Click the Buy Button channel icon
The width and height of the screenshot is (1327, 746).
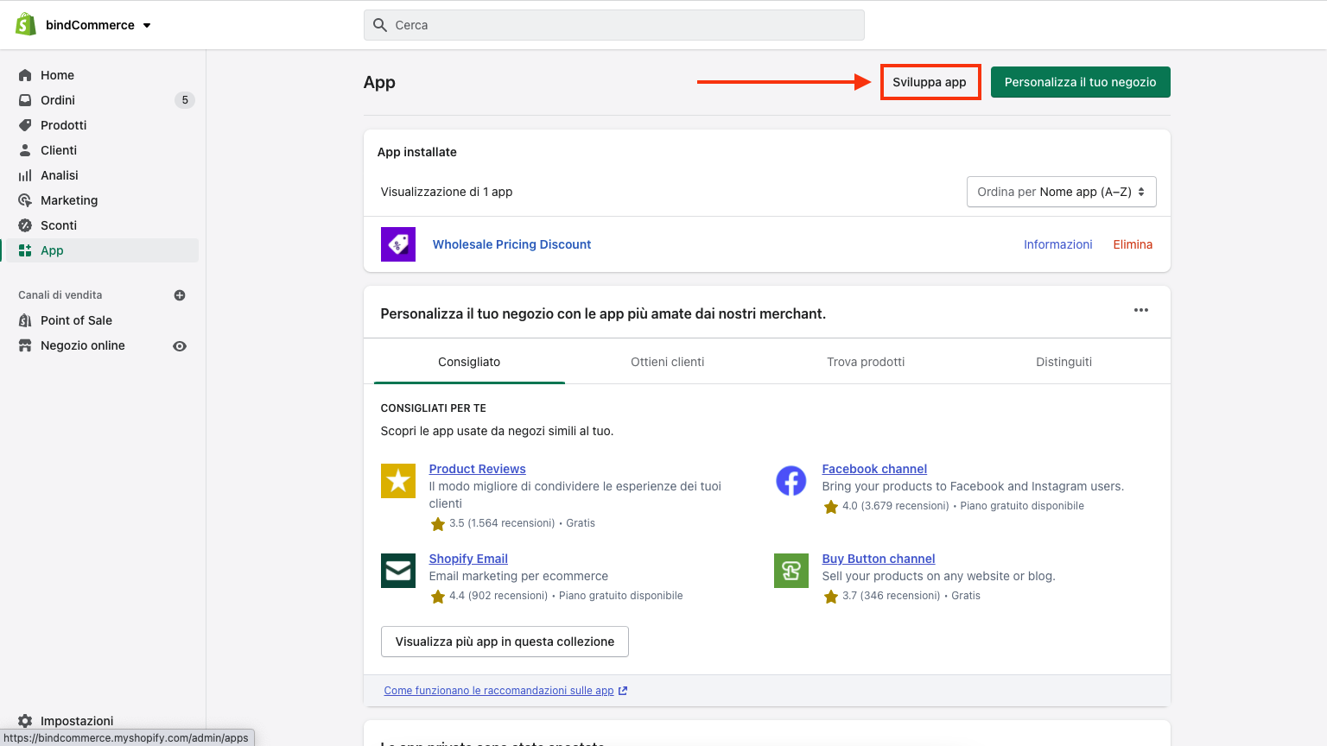(x=790, y=571)
